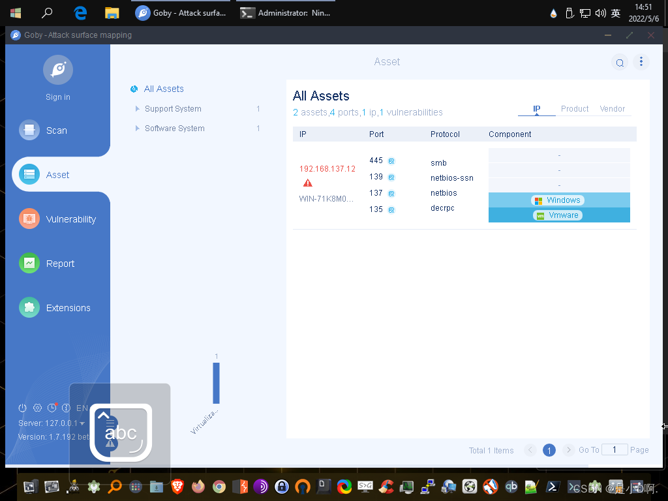
Task: Open Windows search magnifier in taskbar
Action: point(47,13)
